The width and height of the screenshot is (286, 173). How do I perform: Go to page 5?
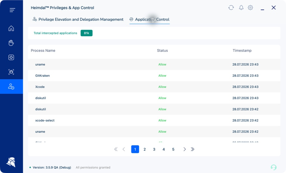point(173,149)
